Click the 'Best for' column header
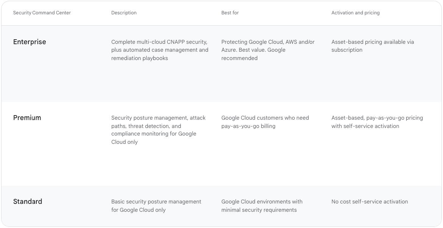 click(x=230, y=13)
